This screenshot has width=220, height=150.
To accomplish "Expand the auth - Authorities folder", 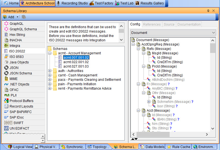I will click(x=50, y=71).
